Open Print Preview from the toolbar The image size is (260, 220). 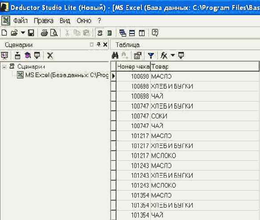point(54,33)
